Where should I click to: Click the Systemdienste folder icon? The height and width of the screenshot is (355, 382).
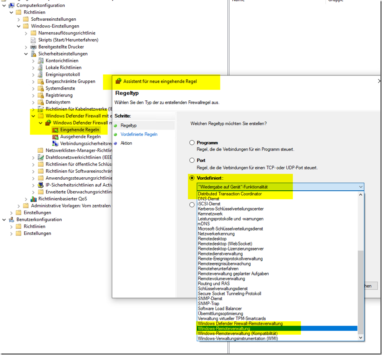click(41, 88)
